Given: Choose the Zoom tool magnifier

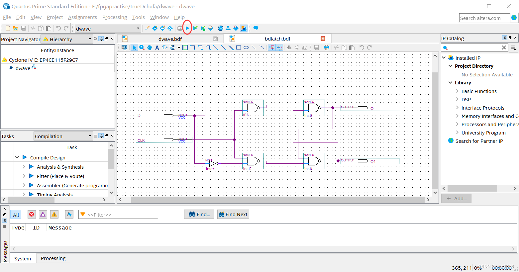Looking at the screenshot, I should (x=142, y=47).
